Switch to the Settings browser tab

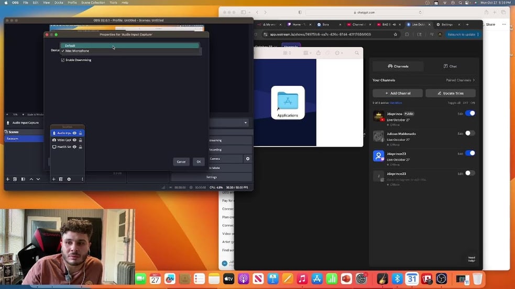[x=447, y=25]
